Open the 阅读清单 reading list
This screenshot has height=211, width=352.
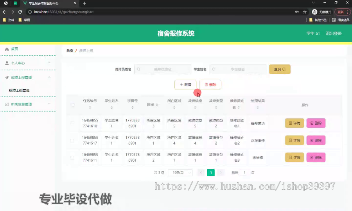coord(341,20)
